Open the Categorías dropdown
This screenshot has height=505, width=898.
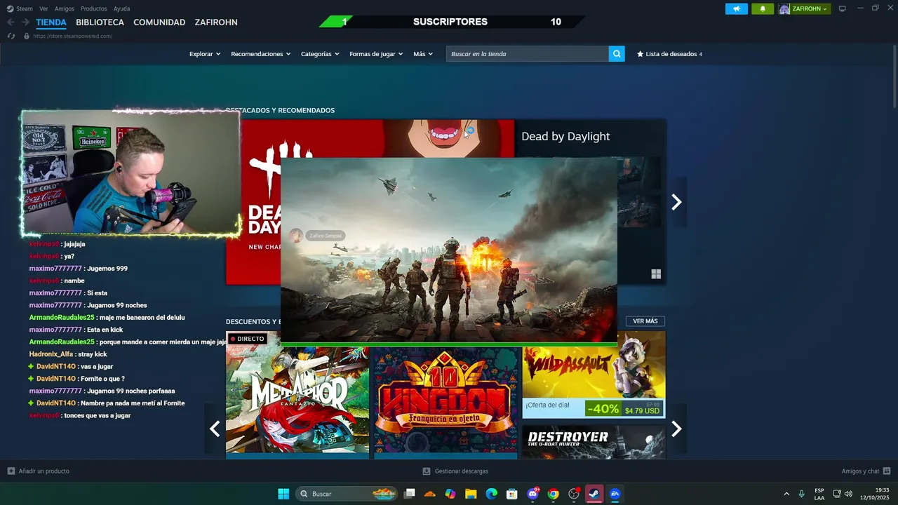(320, 54)
